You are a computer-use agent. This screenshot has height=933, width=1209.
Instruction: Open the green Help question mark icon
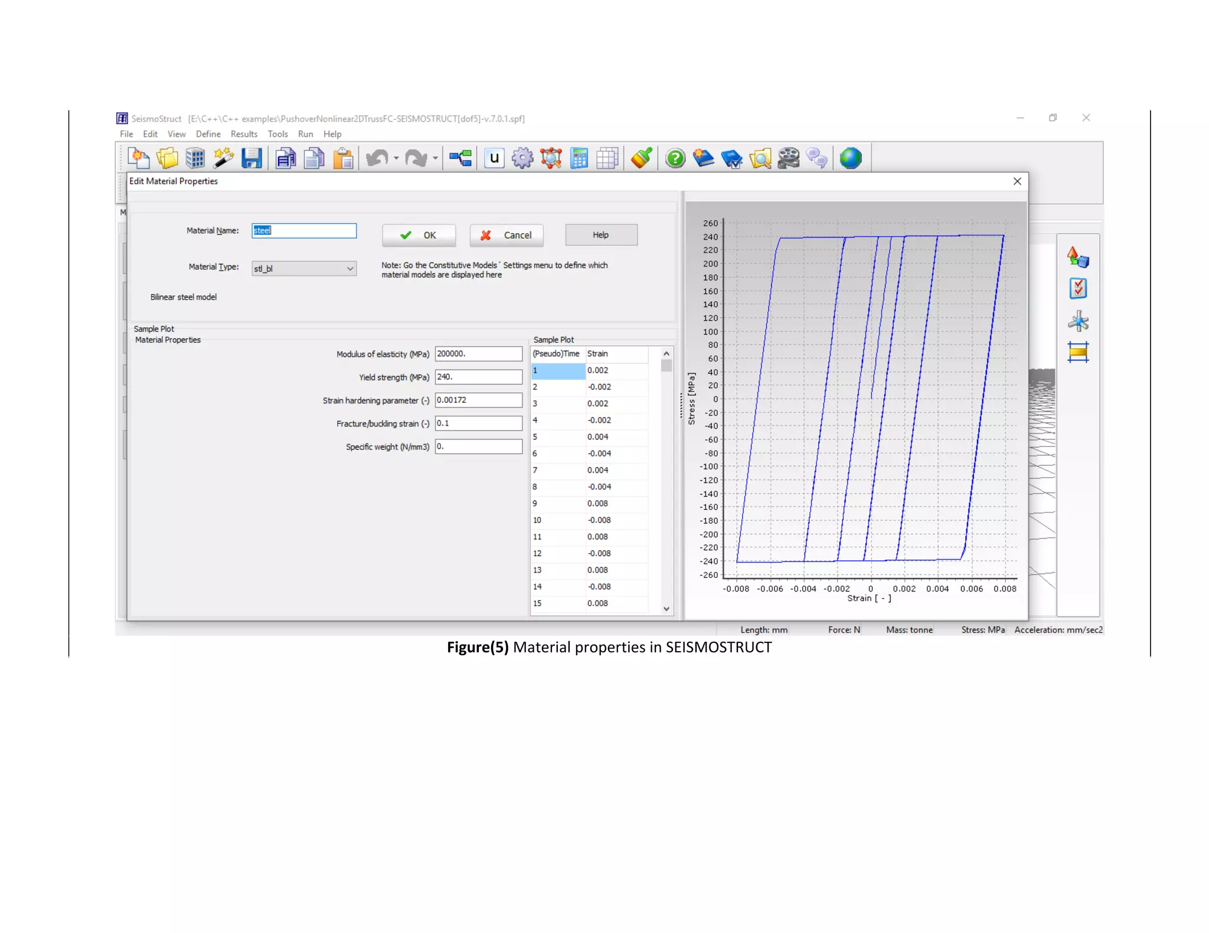(x=675, y=158)
